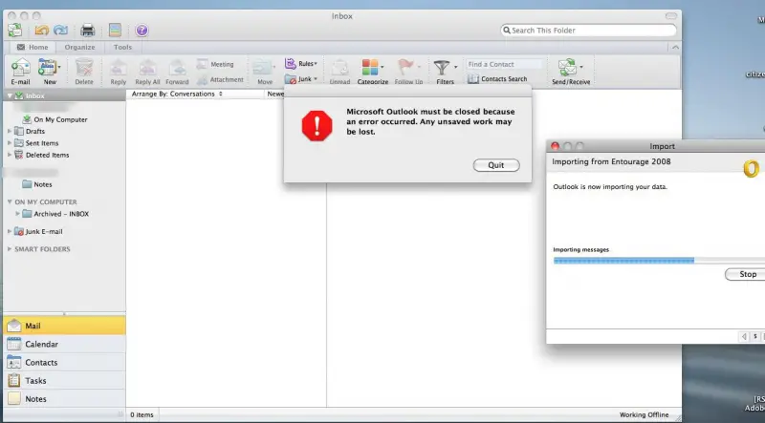Click the Follow Up flag icon

[x=405, y=67]
